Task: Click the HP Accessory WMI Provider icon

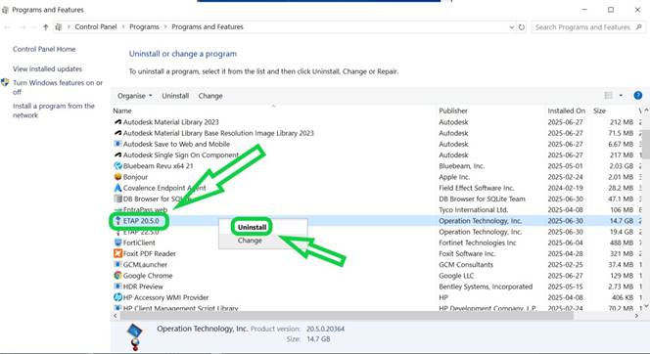Action: tap(117, 297)
